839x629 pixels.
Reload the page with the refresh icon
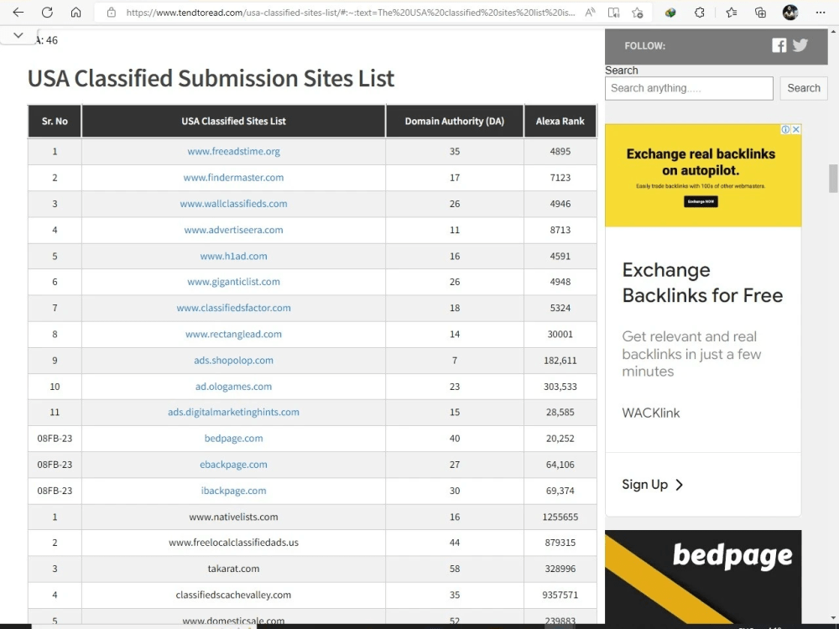(47, 13)
